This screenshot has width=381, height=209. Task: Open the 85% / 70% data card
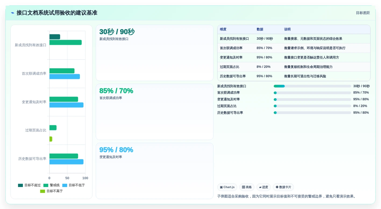tap(155, 112)
